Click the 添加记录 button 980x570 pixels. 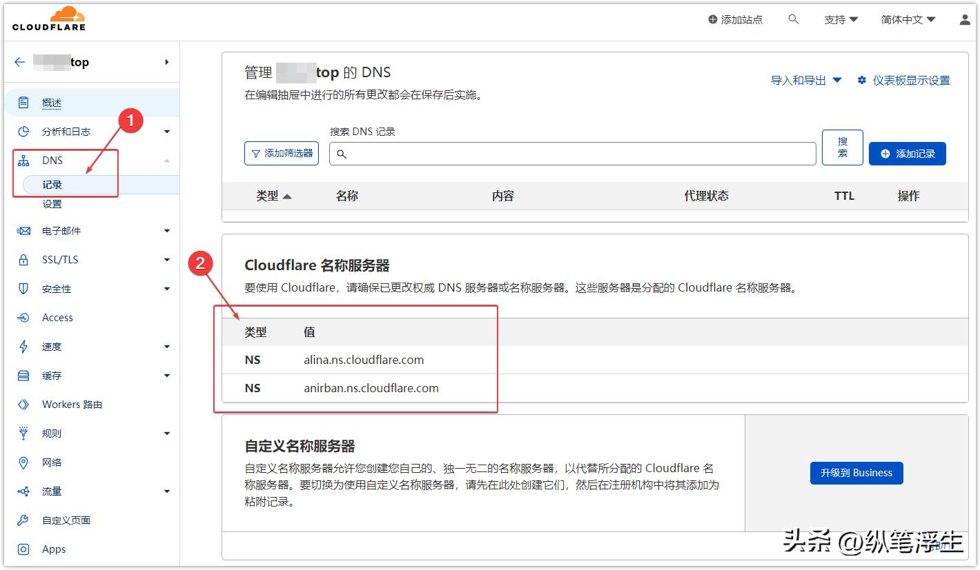tap(906, 153)
